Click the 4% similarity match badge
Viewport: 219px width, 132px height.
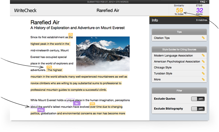pos(71,34)
